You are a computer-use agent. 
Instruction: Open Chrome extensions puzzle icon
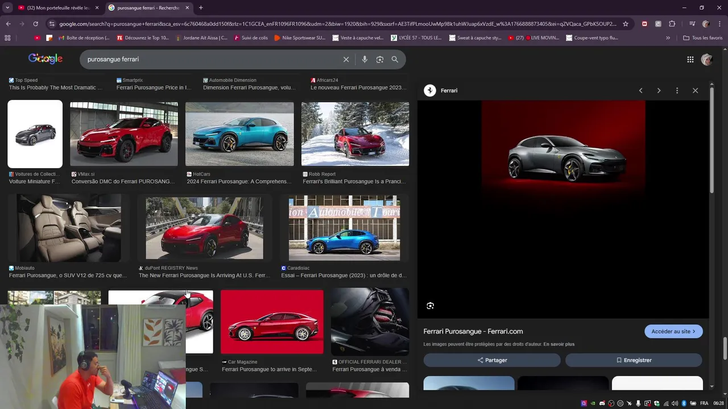tap(672, 24)
